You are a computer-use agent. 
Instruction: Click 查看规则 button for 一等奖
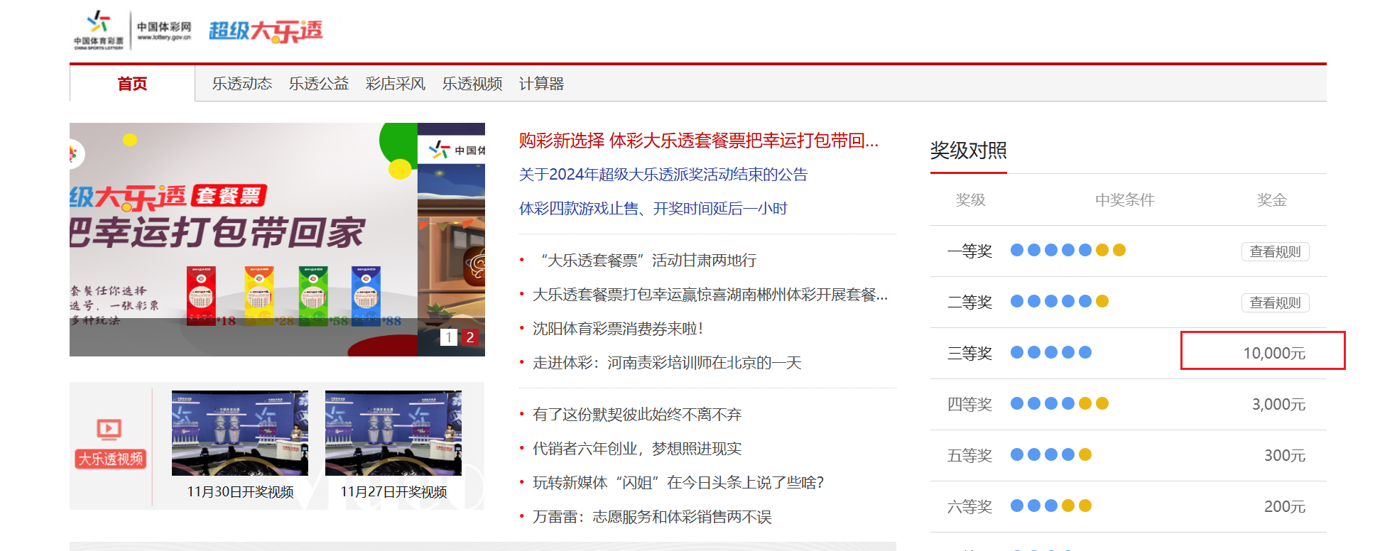click(x=1276, y=251)
